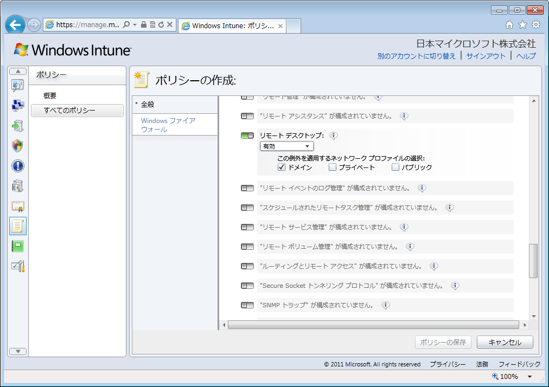
Task: Refresh the page with the reload icon
Action: 161,24
